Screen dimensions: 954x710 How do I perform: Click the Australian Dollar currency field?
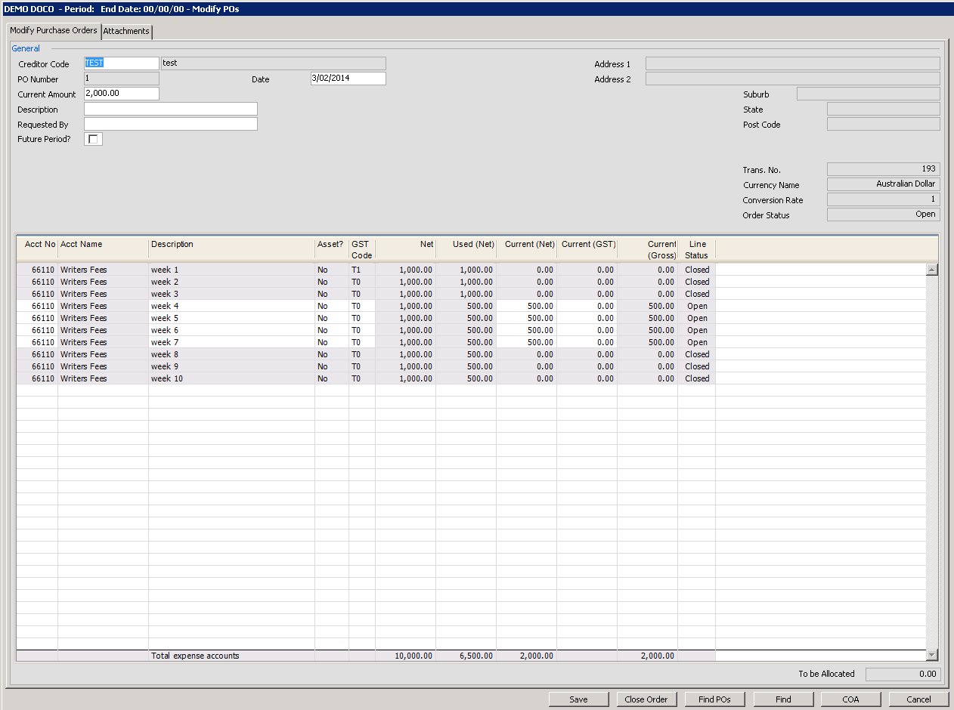(884, 184)
